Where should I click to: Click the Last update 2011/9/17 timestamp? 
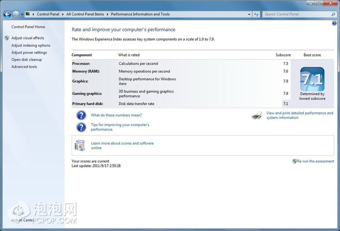point(96,166)
